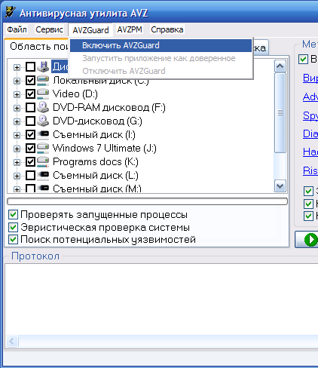The image size is (318, 368).
Task: Close the open AVZGuard menu
Action: pyautogui.click(x=90, y=30)
